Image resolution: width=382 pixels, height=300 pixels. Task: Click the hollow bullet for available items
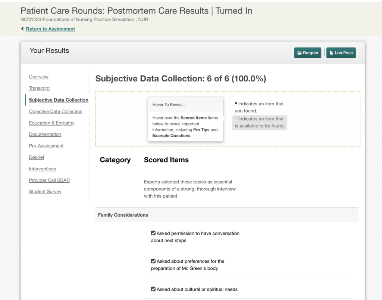coord(236,118)
